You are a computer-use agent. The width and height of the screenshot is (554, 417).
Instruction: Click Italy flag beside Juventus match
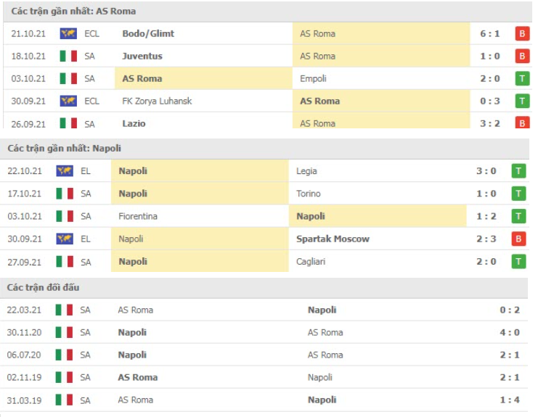68,56
